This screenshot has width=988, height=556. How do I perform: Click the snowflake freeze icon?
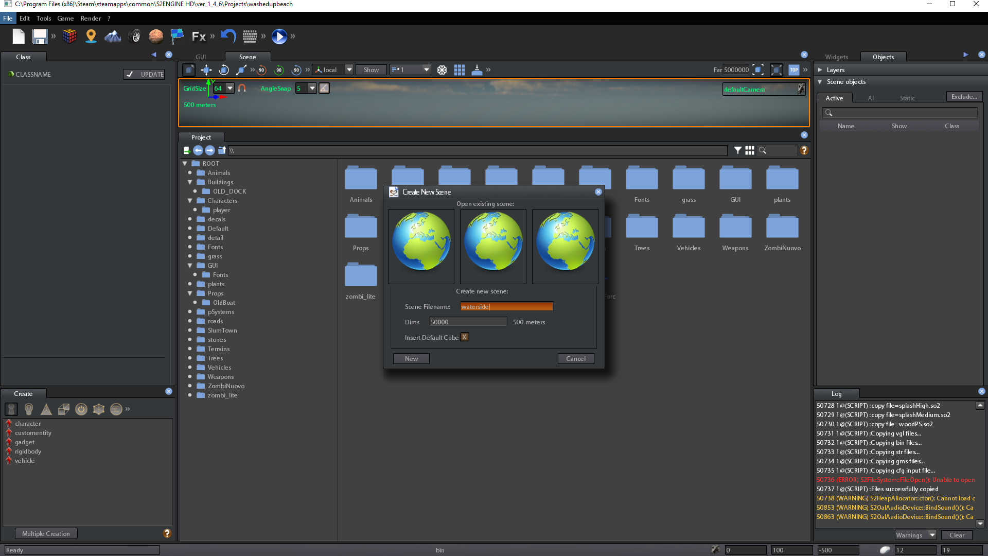[442, 70]
